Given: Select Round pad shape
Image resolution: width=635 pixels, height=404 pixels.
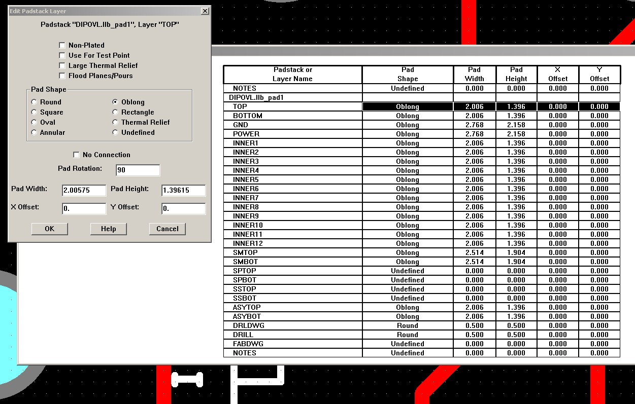Looking at the screenshot, I should [x=34, y=102].
